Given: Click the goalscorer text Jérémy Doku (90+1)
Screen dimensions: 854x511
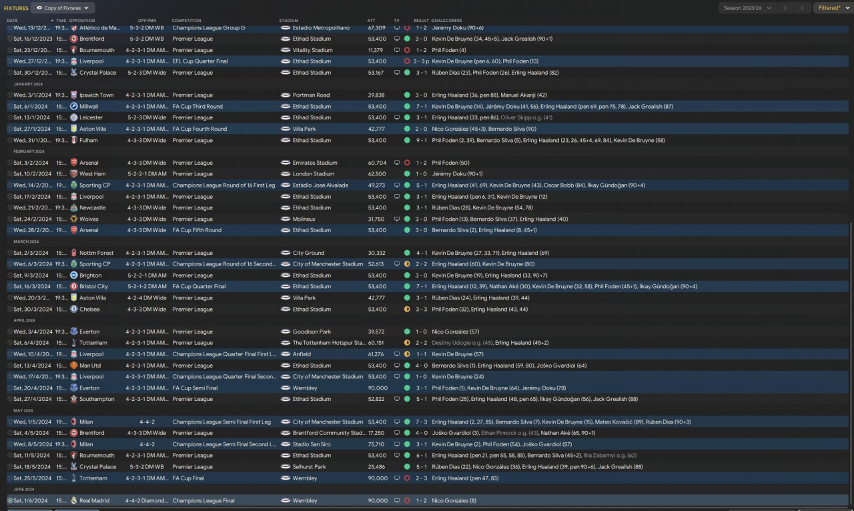Looking at the screenshot, I should point(457,173).
